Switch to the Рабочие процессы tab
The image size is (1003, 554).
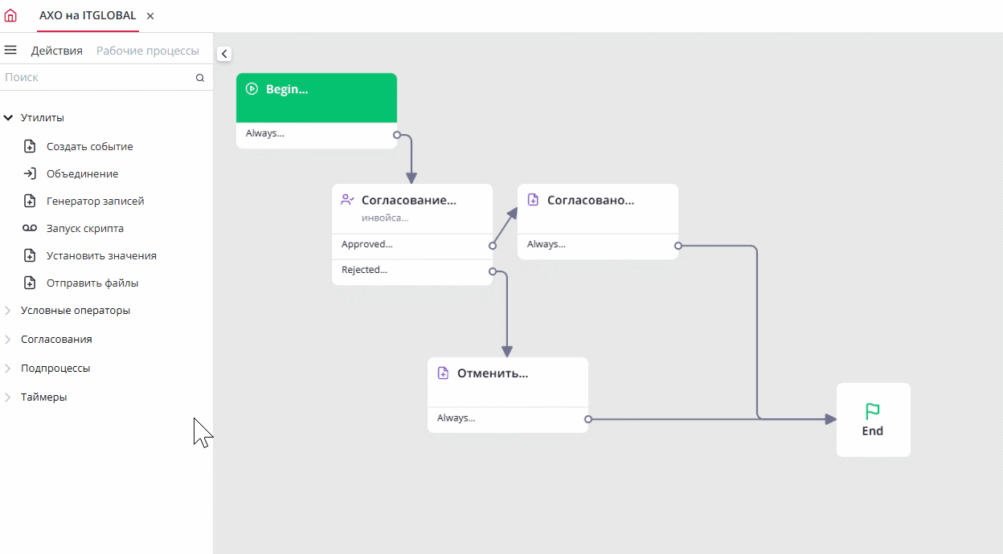coord(147,51)
